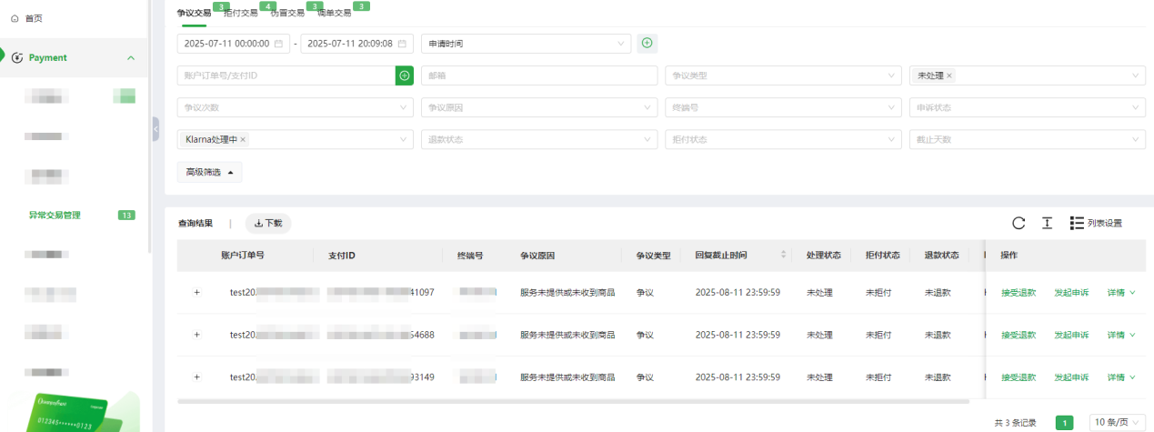Click the 处理状态 column header
Screen dimensions: 1154x432
click(x=822, y=256)
